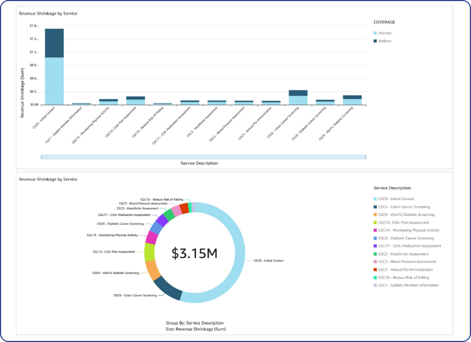Click legend swatch for CGC0 - Initial Contact
Image resolution: width=471 pixels, height=342 pixels.
(x=375, y=199)
